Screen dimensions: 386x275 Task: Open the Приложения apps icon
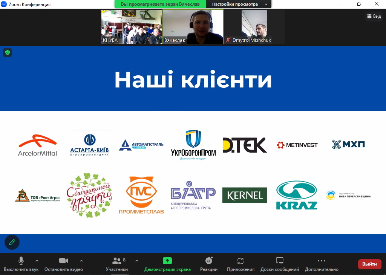(240, 261)
